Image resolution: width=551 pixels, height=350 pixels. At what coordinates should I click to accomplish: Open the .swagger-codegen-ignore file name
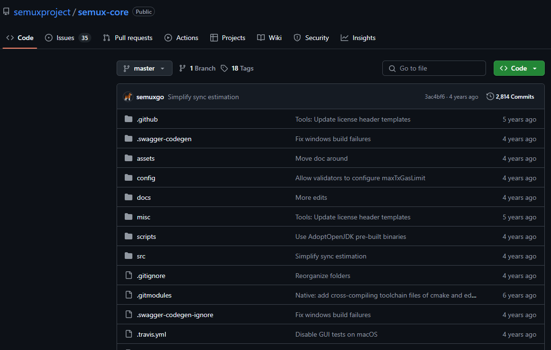click(175, 315)
